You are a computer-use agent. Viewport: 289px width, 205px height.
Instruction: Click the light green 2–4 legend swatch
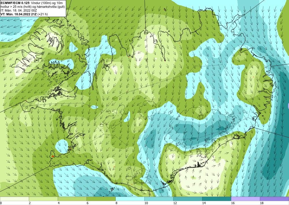(43, 199)
